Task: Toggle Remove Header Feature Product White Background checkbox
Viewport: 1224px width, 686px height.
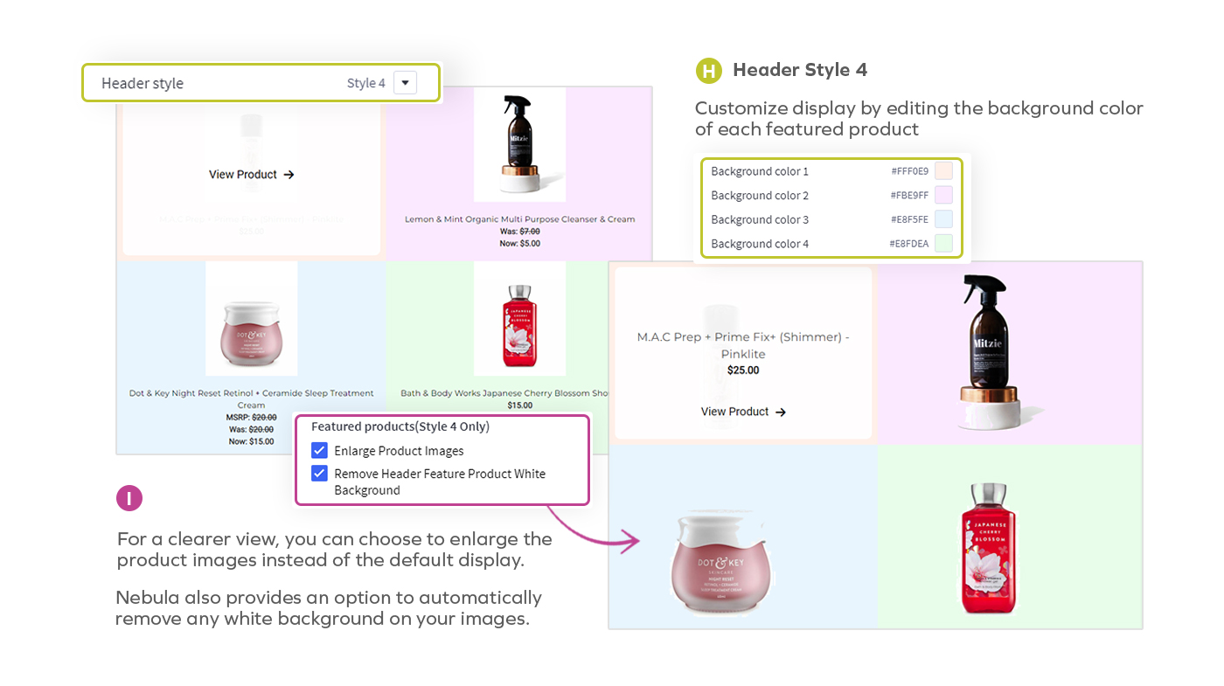Action: [x=320, y=474]
